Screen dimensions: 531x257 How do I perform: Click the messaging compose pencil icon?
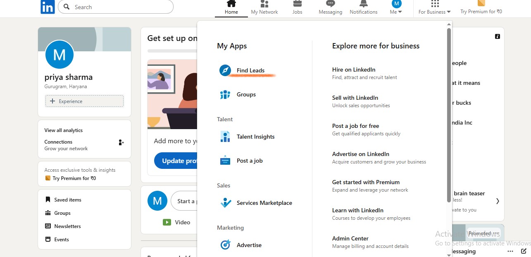[524, 251]
